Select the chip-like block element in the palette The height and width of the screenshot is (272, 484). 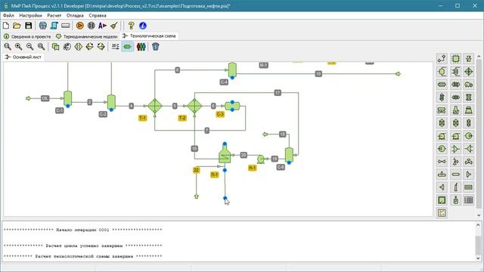tap(455, 59)
